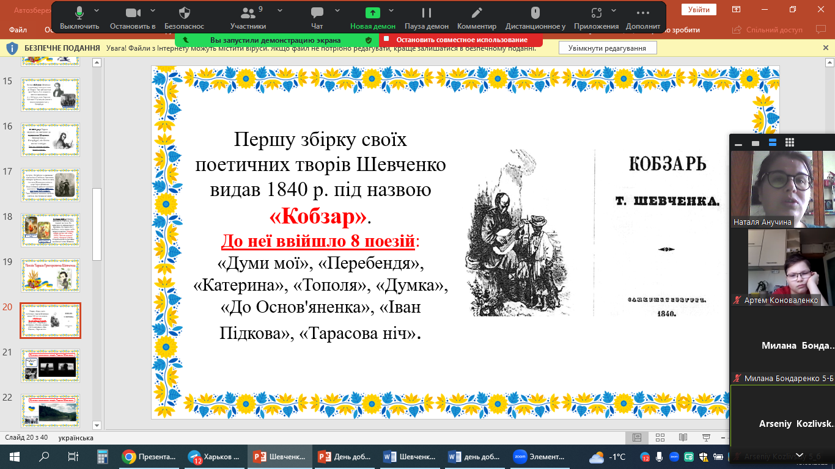Screen dimensions: 835x469
Task: Switch to Normal view in status bar
Action: click(x=637, y=437)
